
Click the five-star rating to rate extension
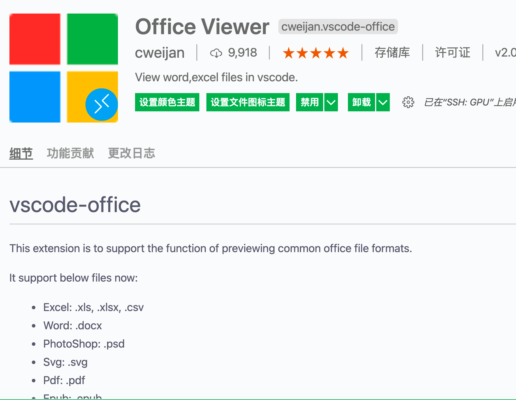(315, 53)
